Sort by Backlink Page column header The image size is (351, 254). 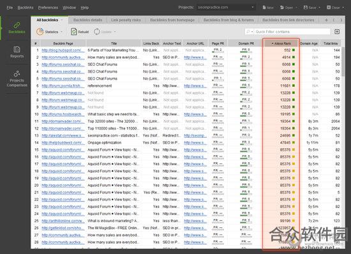pos(63,43)
